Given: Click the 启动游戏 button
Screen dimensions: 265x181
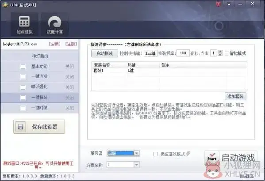Looking at the screenshot, I should coord(231,158).
